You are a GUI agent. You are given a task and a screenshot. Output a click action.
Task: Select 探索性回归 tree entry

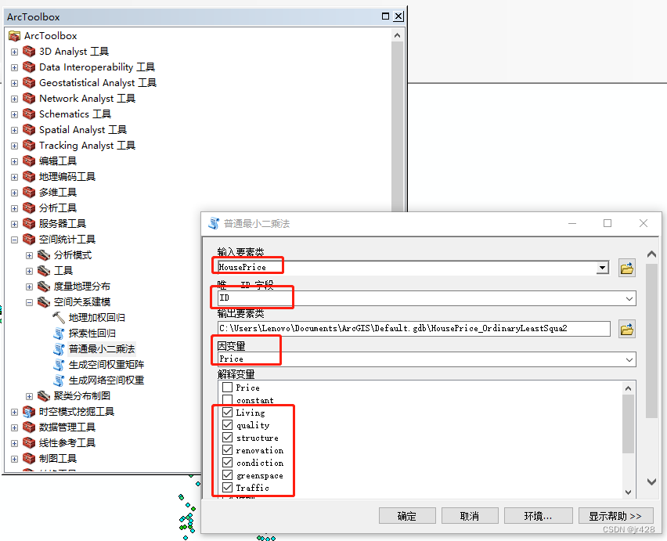[92, 334]
